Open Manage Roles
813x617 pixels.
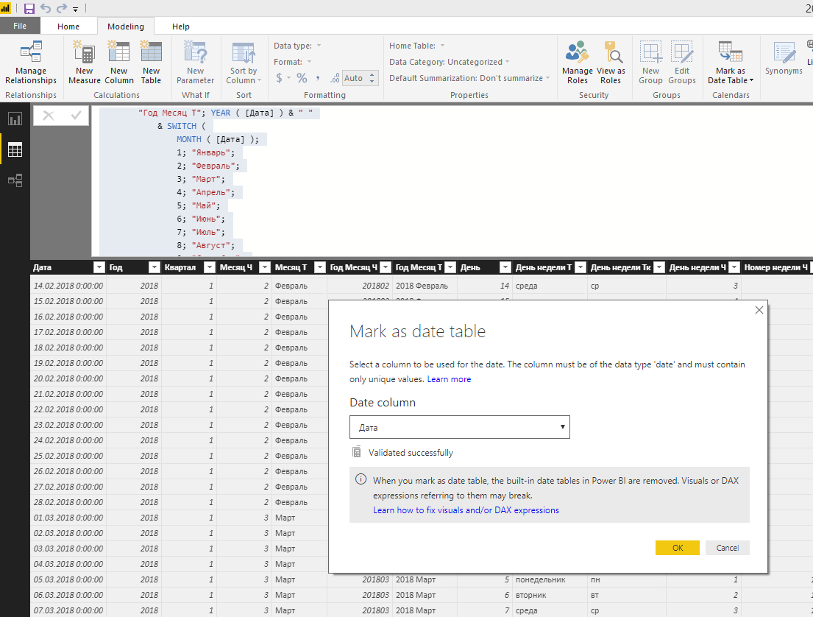(x=577, y=63)
